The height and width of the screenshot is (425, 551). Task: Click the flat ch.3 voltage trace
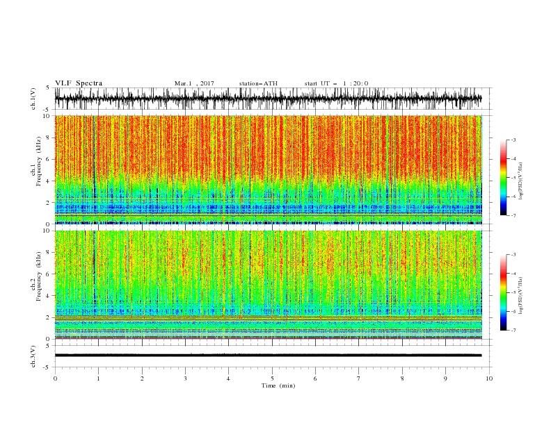tap(268, 356)
